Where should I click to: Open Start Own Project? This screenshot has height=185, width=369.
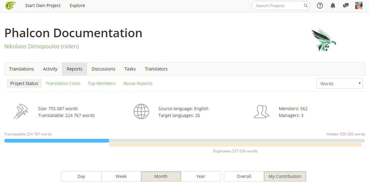pyautogui.click(x=43, y=6)
